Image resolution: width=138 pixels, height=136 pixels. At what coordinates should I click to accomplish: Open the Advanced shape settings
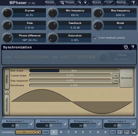click(126, 78)
